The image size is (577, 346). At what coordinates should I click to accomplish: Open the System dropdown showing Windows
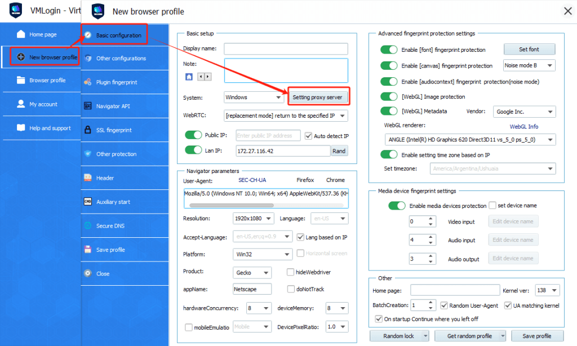(254, 97)
